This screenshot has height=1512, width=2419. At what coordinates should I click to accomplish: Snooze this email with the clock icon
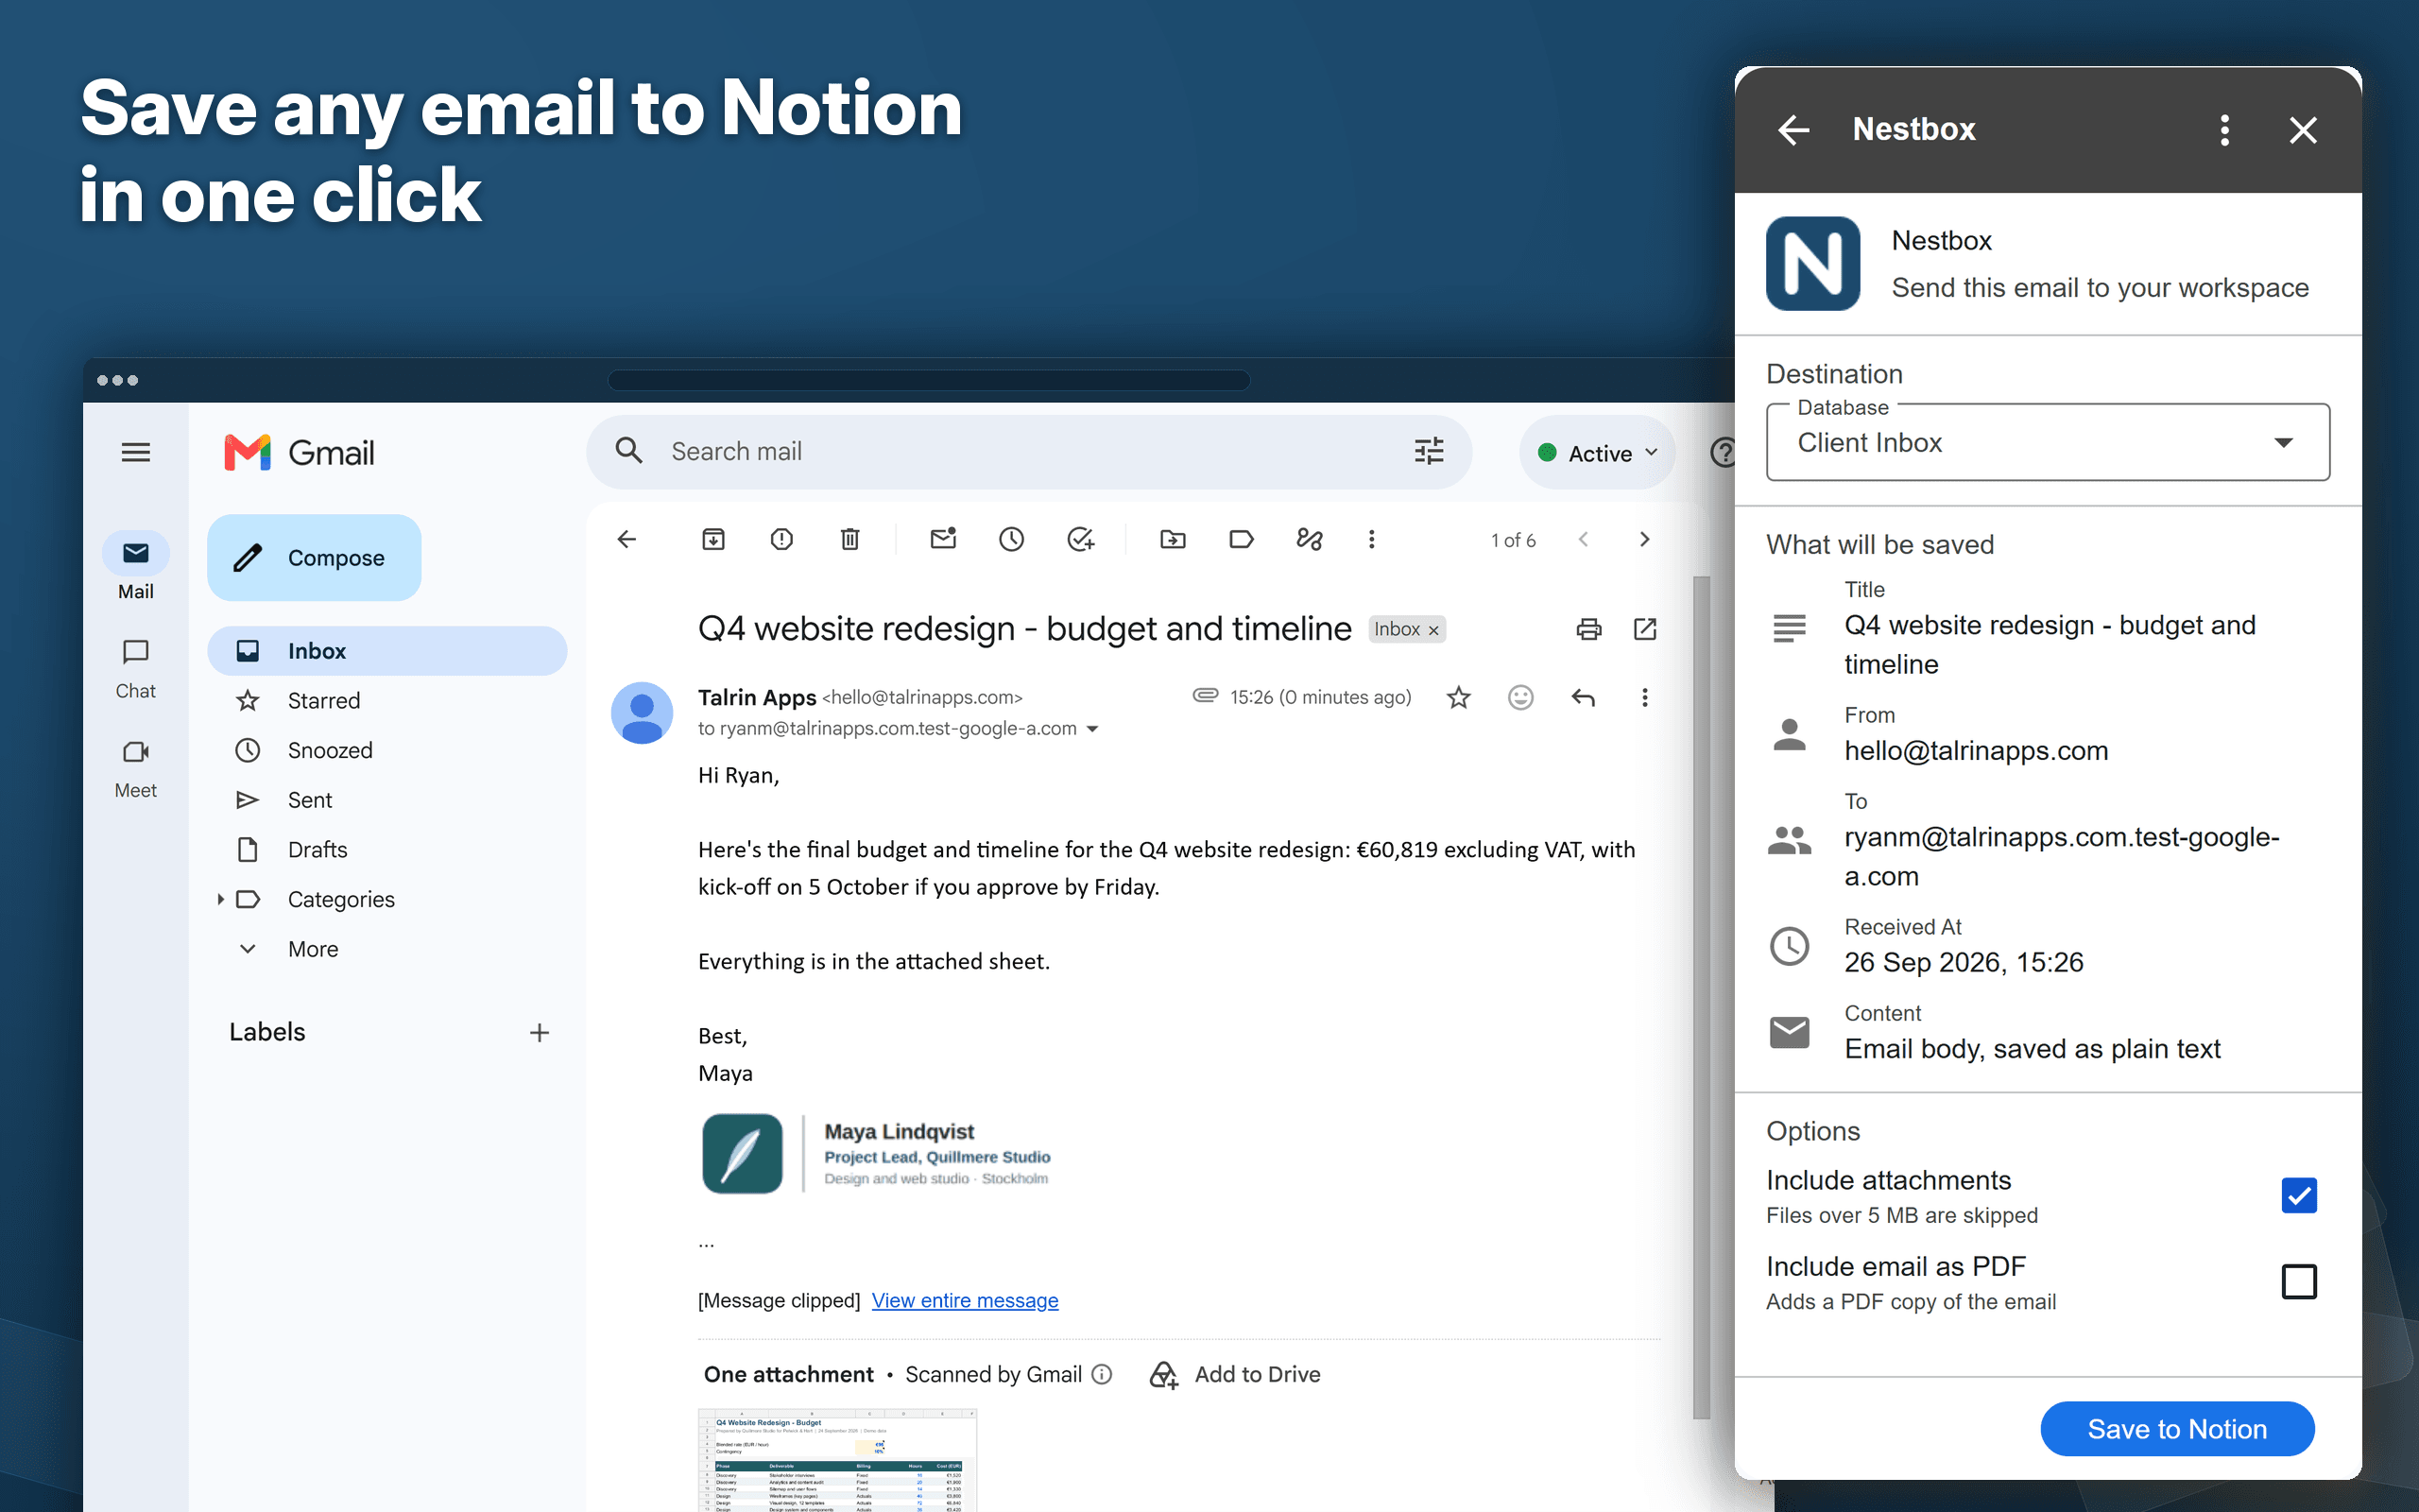click(x=1012, y=540)
